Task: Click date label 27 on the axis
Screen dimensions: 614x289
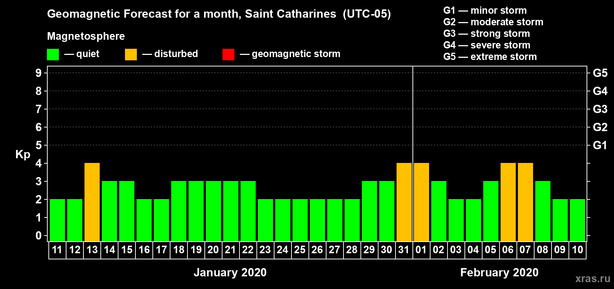Action: click(x=334, y=250)
